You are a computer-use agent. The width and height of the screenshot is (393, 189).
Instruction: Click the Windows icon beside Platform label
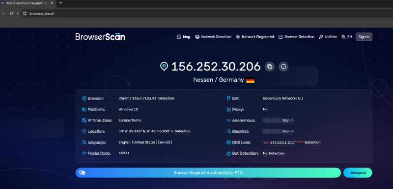click(x=84, y=109)
